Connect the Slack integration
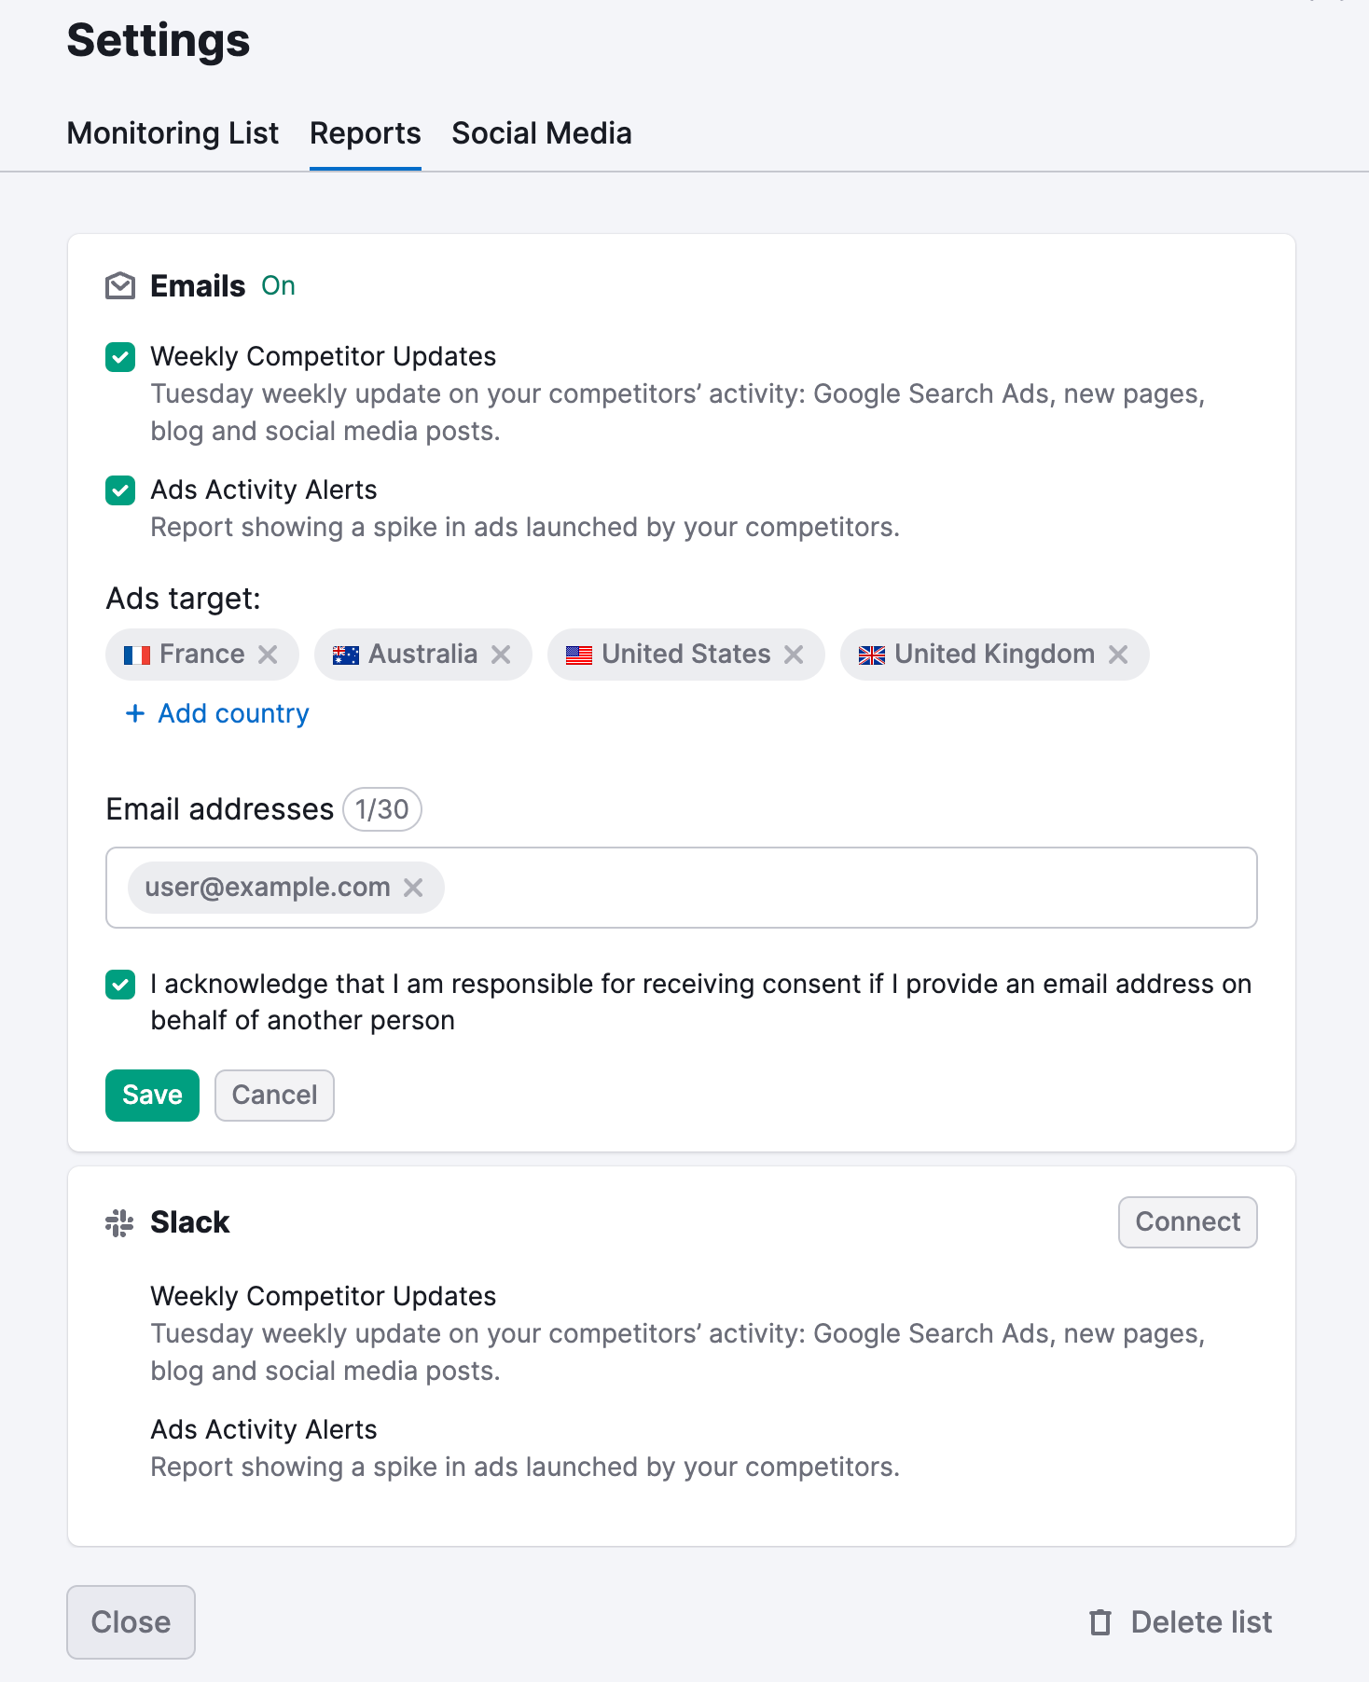1369x1682 pixels. click(1187, 1221)
